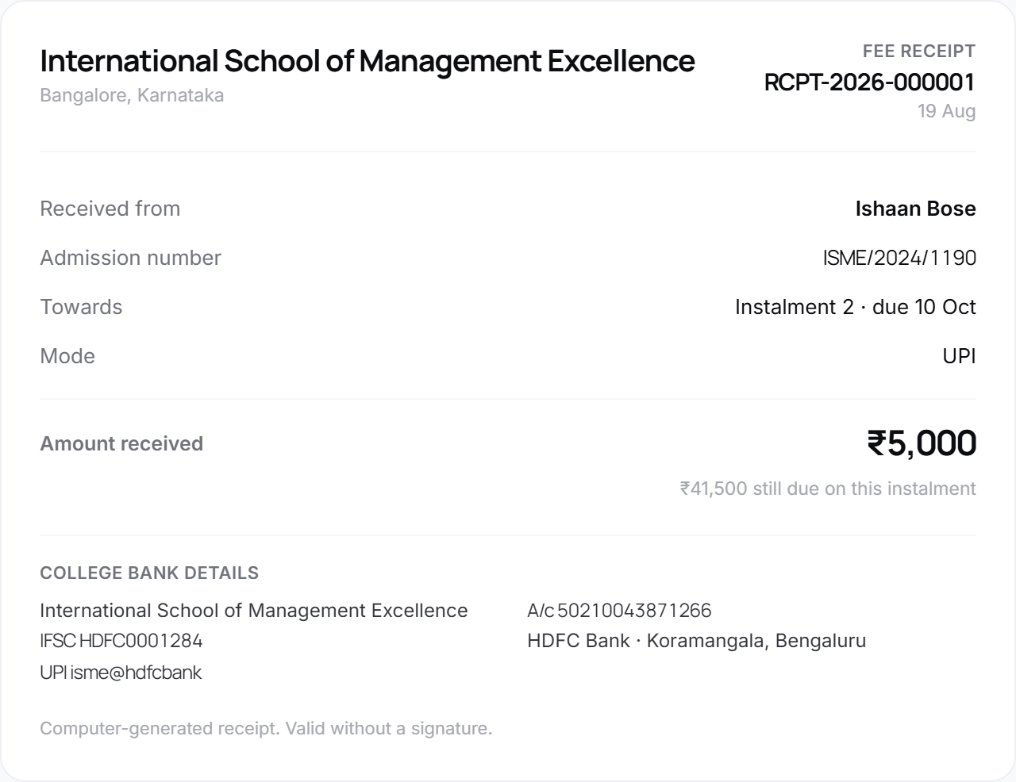Click the college name heading
1016x782 pixels.
pos(368,61)
